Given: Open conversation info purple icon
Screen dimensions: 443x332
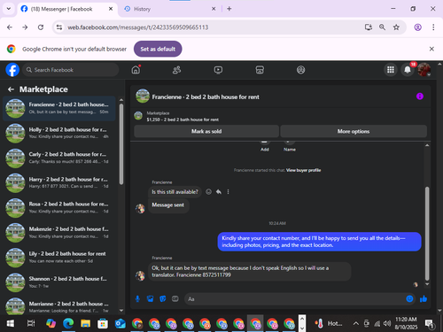Looking at the screenshot, I should (x=420, y=97).
